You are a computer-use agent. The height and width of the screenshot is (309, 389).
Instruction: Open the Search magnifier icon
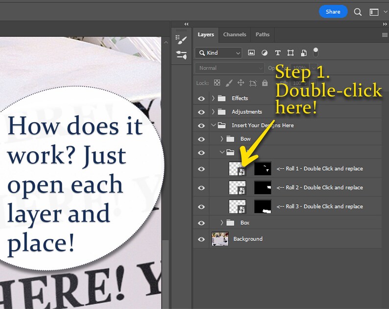coord(358,12)
